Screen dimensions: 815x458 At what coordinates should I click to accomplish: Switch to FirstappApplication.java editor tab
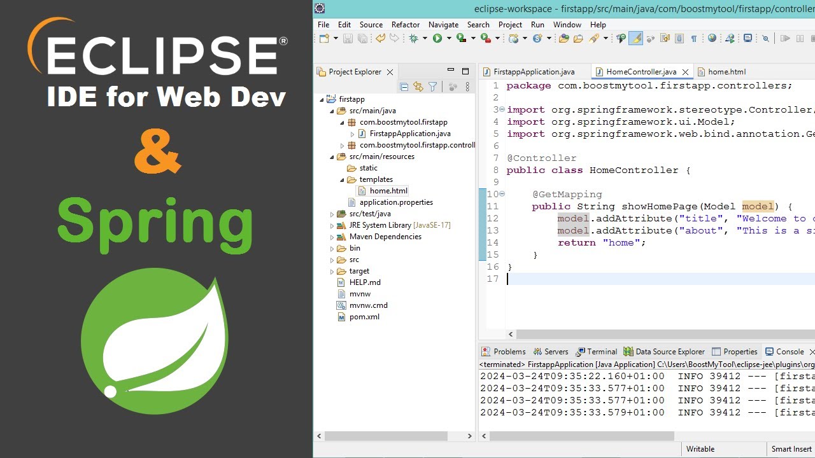point(534,72)
